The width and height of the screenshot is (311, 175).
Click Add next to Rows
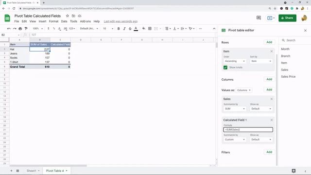point(269,42)
